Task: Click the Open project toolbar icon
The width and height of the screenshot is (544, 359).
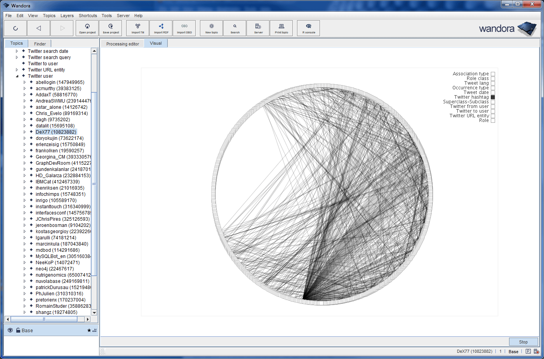Action: [87, 28]
